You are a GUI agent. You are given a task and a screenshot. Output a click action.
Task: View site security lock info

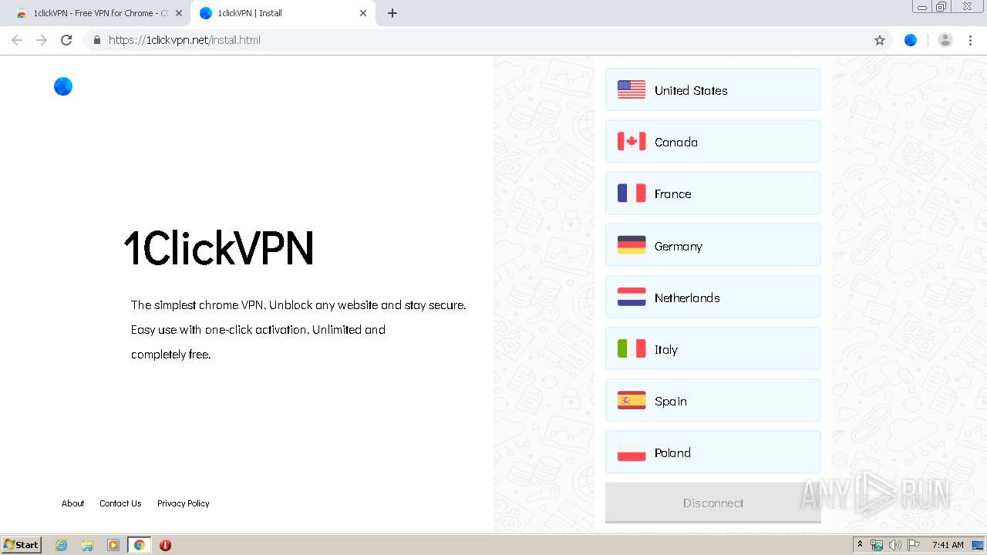tap(96, 40)
